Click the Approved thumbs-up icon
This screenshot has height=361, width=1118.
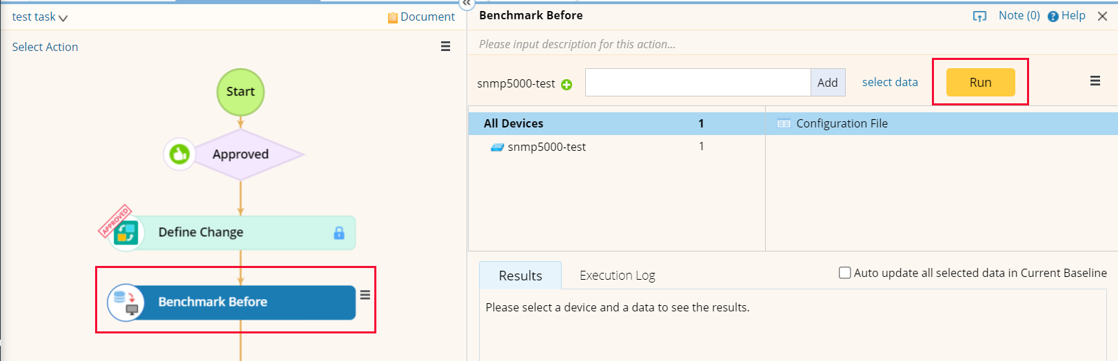click(x=179, y=154)
